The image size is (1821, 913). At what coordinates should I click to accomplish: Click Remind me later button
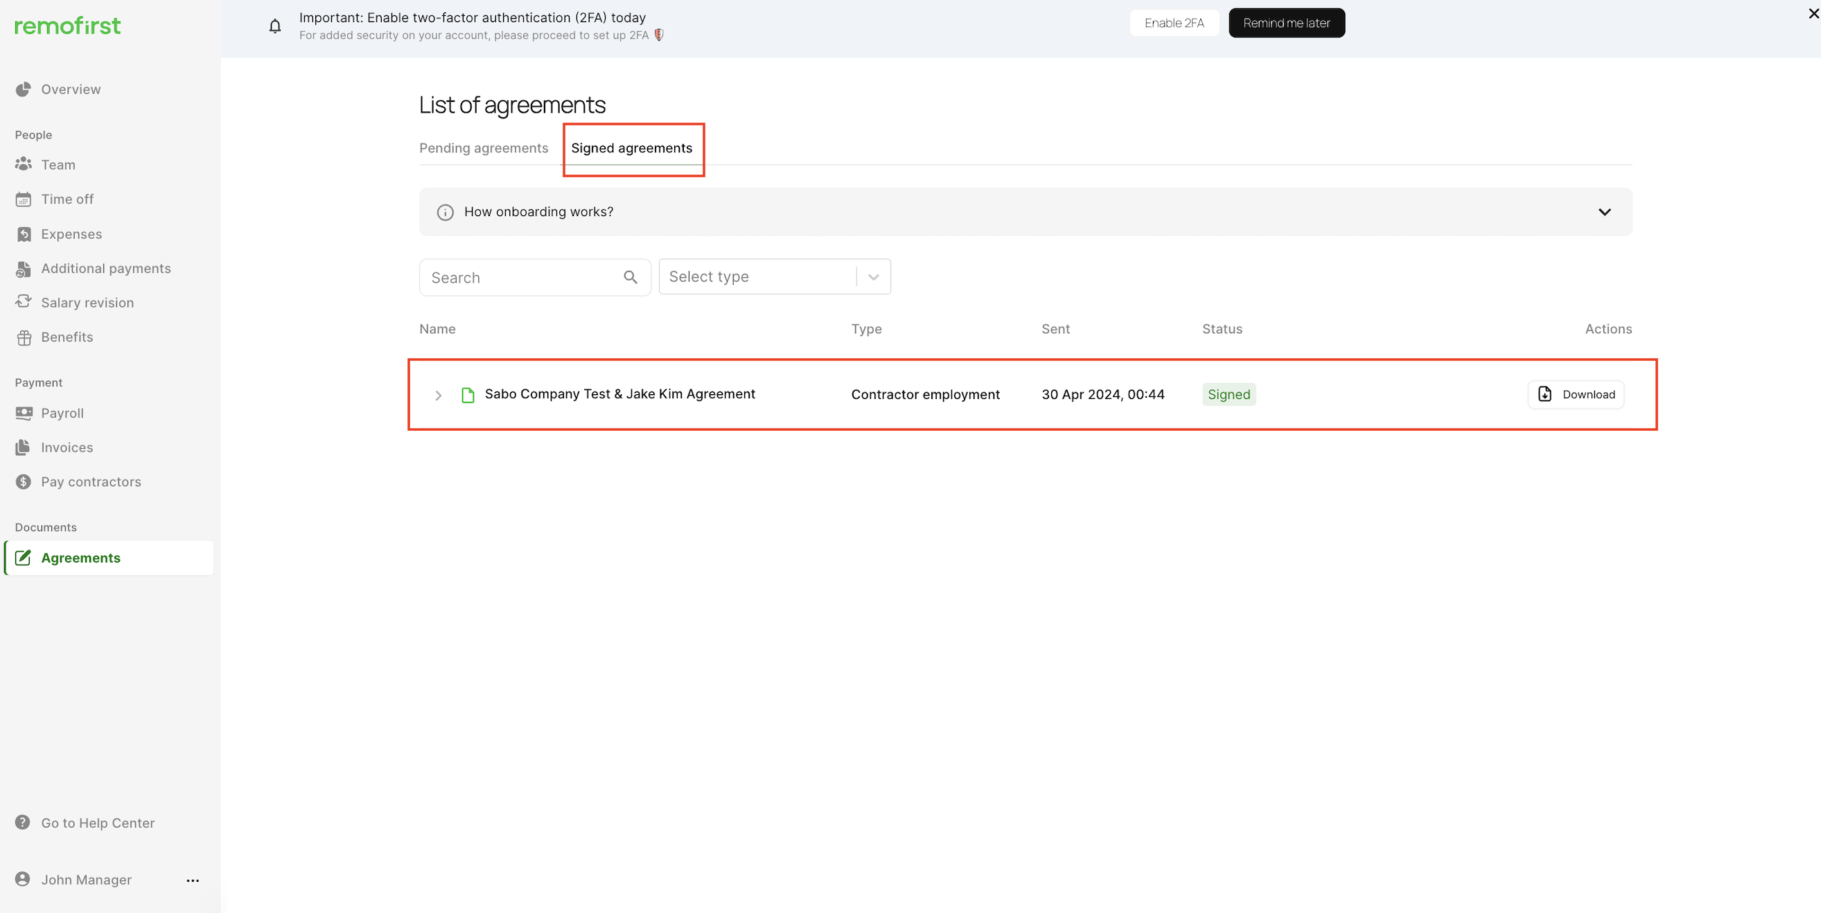pyautogui.click(x=1286, y=23)
